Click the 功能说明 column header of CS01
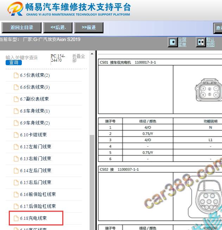 click(x=210, y=121)
